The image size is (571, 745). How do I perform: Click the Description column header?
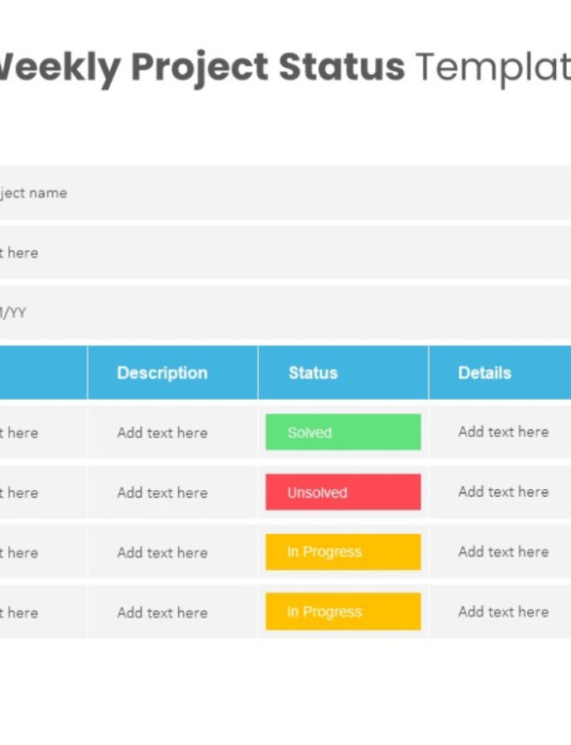(162, 372)
